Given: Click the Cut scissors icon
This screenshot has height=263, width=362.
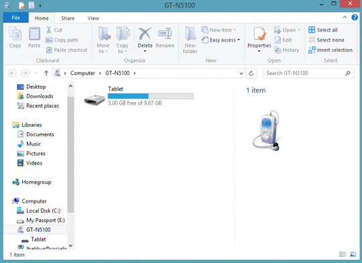Looking at the screenshot, I should (x=49, y=30).
